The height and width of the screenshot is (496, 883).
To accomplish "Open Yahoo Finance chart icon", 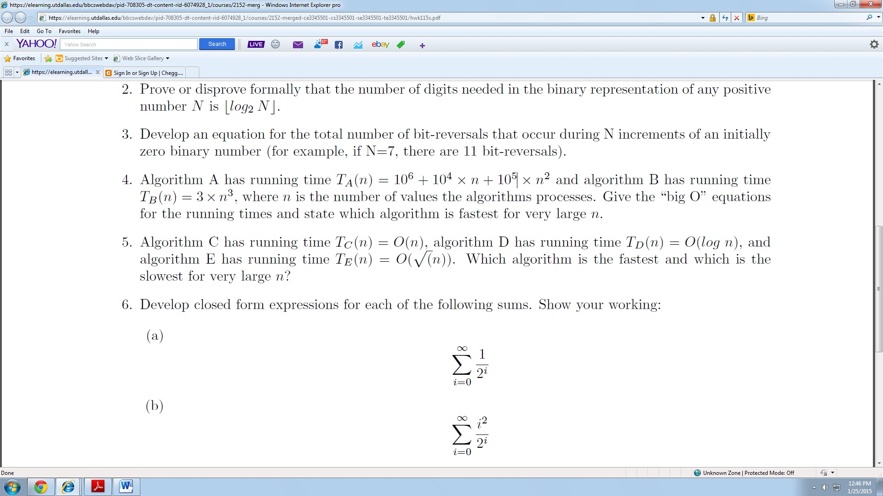I will (358, 45).
